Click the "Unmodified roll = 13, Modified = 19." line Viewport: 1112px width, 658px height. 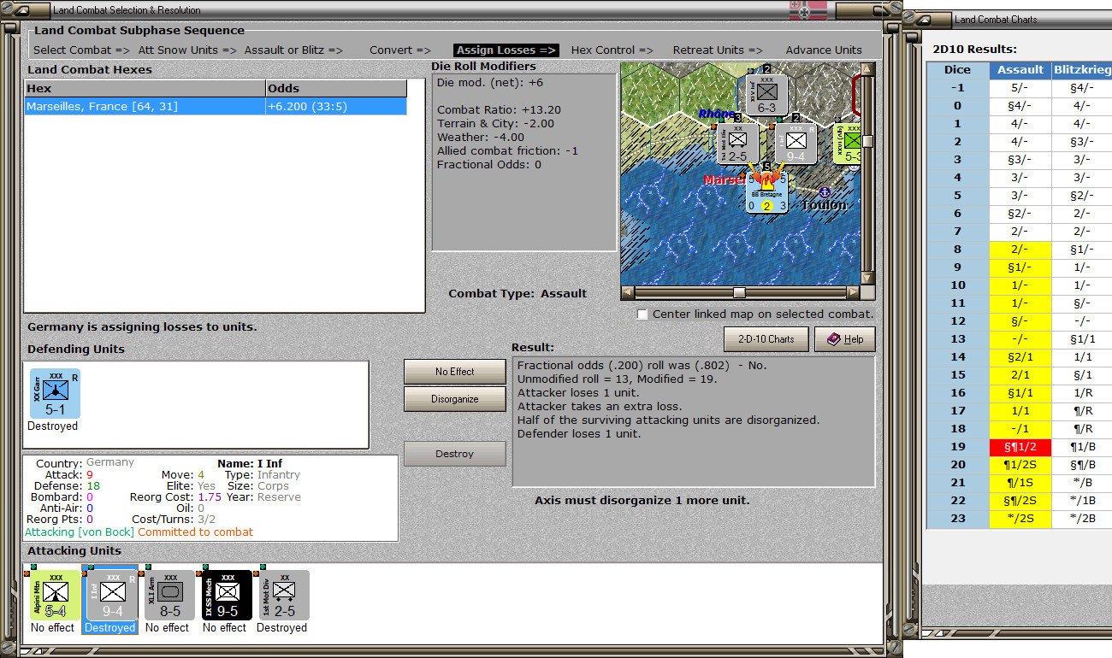pos(618,379)
